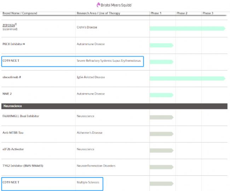Click the PKCθ Inhibitor phase 1 bar
230x191 pixels.
tap(161, 45)
